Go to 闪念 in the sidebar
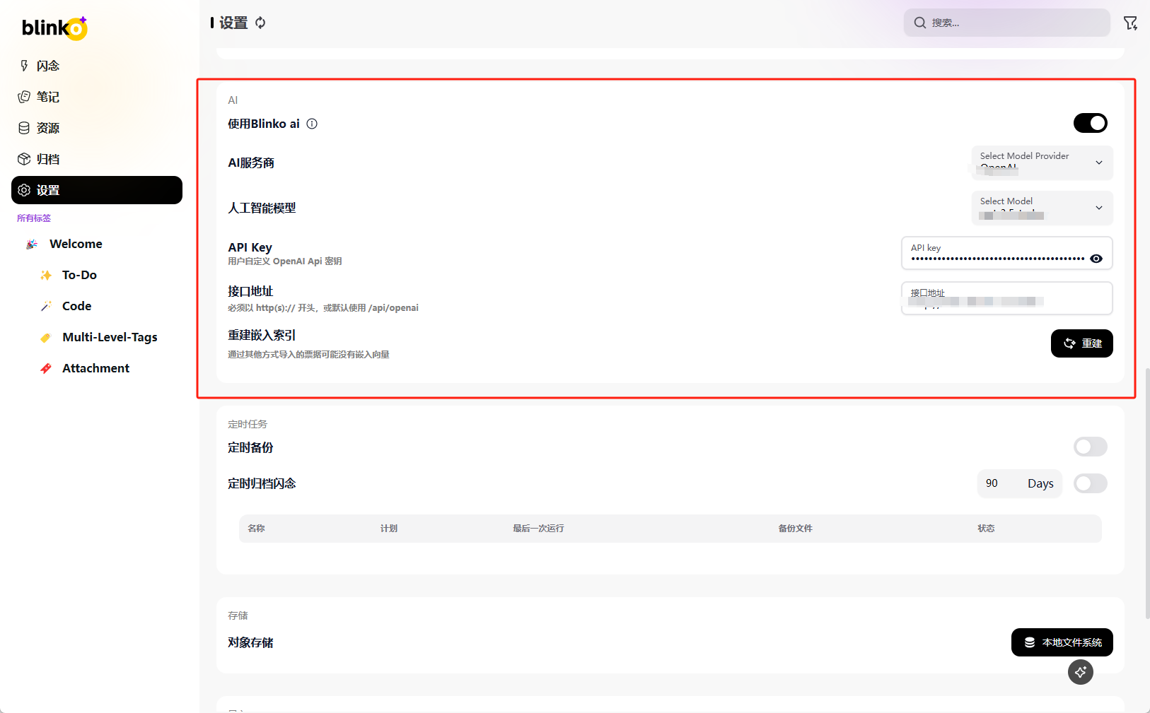This screenshot has height=713, width=1150. click(97, 66)
